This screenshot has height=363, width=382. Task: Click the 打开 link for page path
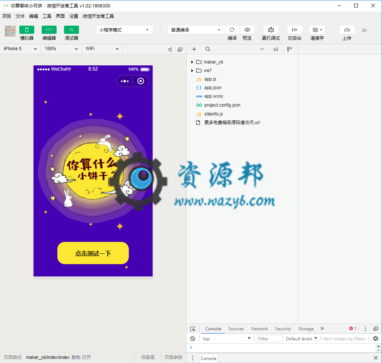coord(87,357)
